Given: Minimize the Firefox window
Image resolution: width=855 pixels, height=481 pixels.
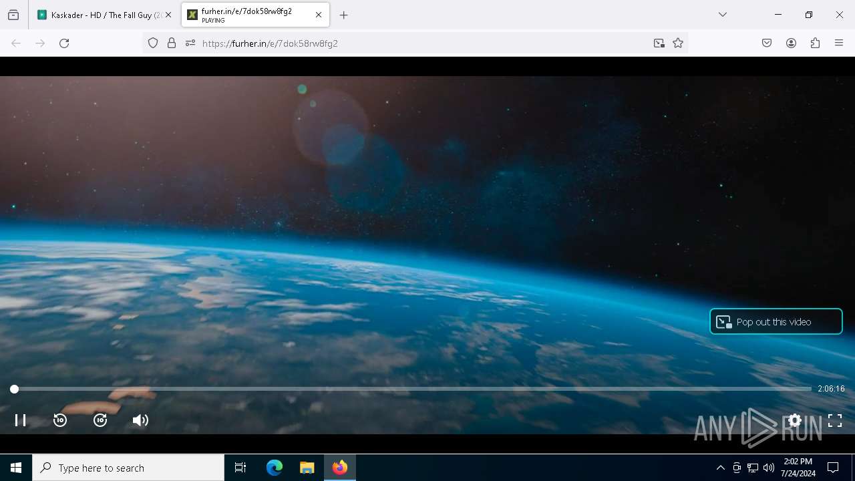Looking at the screenshot, I should click(778, 15).
